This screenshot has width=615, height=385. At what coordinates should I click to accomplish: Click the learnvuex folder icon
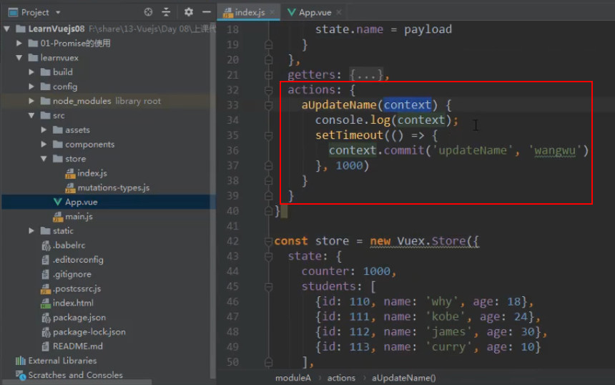point(33,58)
